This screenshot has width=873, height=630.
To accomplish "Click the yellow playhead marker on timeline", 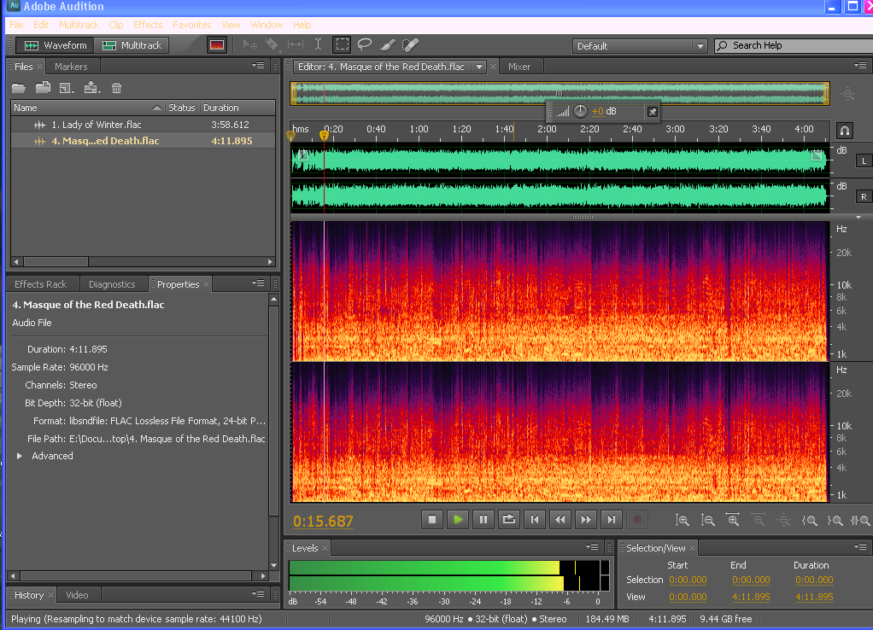I will click(x=324, y=135).
